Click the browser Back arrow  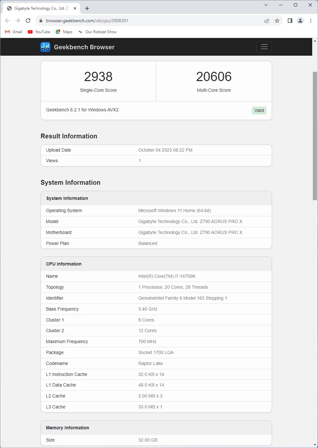coord(7,21)
